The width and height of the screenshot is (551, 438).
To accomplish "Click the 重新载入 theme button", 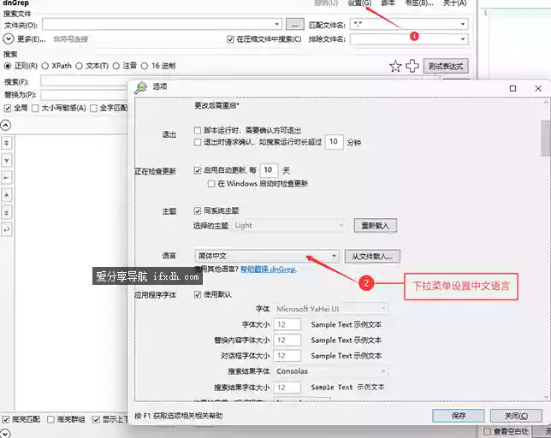I will (375, 226).
